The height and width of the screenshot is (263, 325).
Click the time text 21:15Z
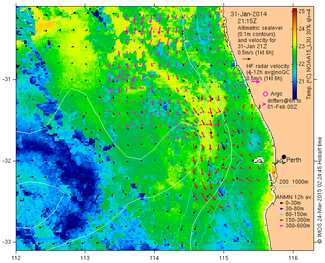coord(247,21)
